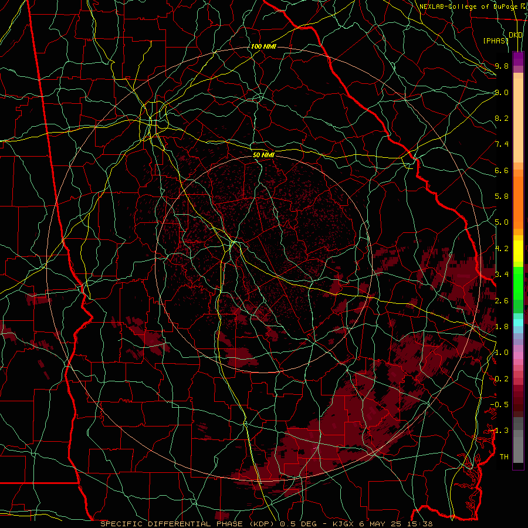Click the TH threshold label on scale

[504, 456]
